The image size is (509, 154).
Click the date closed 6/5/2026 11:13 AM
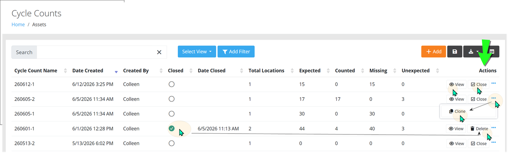tap(218, 129)
